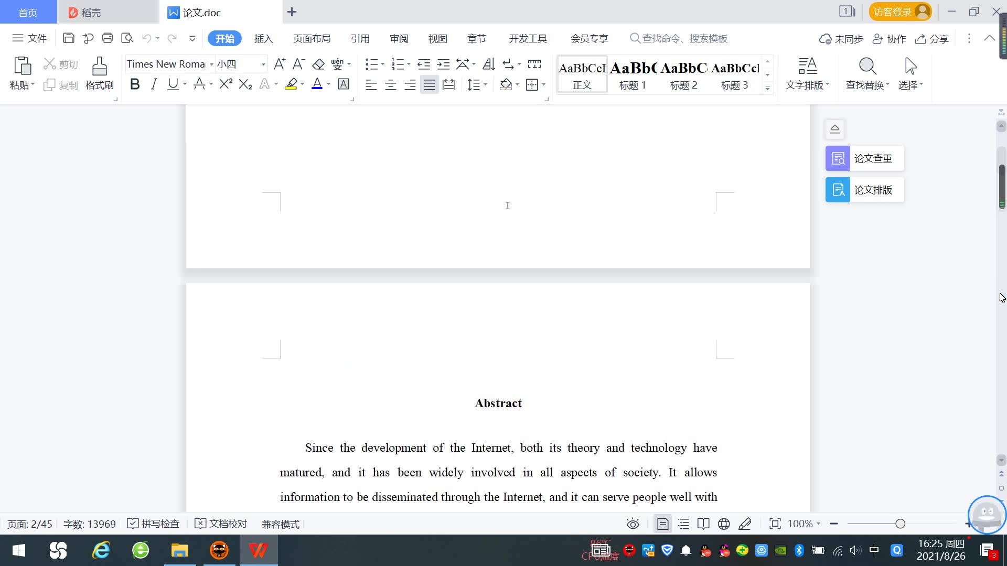The height and width of the screenshot is (566, 1007).
Task: Enable eye-protection mode in status bar
Action: [x=633, y=524]
